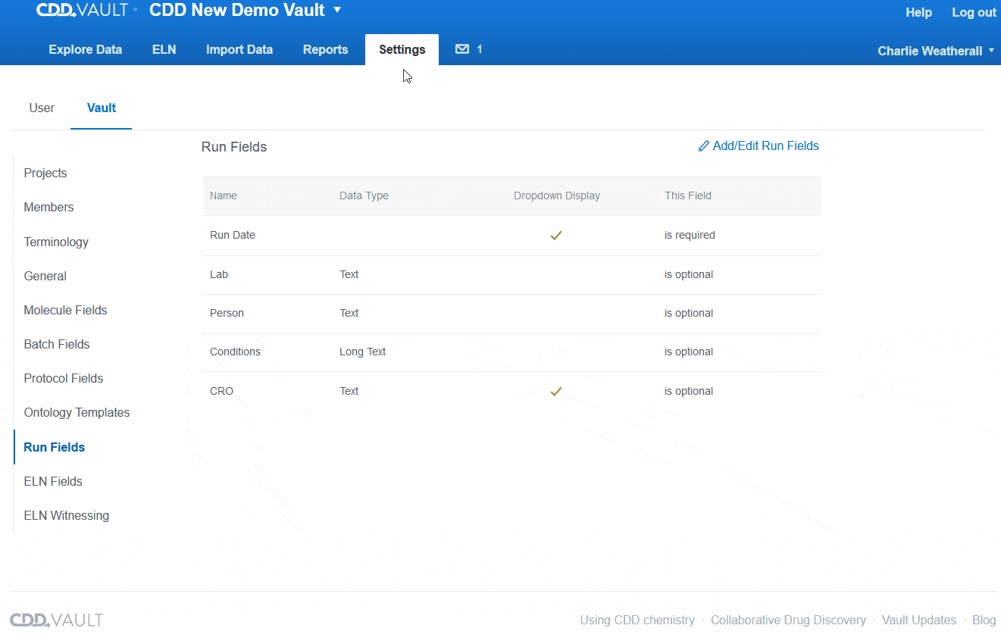Click the Name column header
1001x644 pixels.
(x=224, y=195)
